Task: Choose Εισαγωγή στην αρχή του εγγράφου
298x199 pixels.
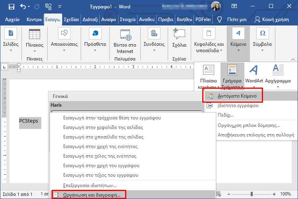Action: pyautogui.click(x=133, y=166)
